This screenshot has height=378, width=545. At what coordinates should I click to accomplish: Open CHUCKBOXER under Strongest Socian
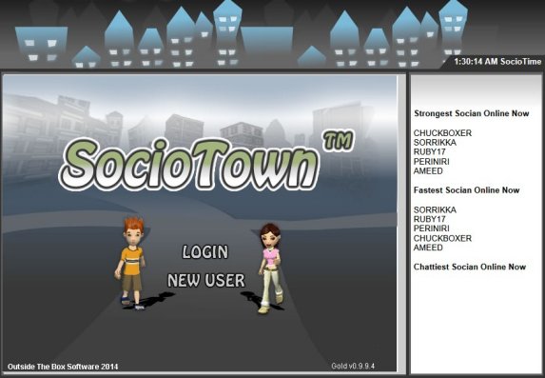coord(442,133)
